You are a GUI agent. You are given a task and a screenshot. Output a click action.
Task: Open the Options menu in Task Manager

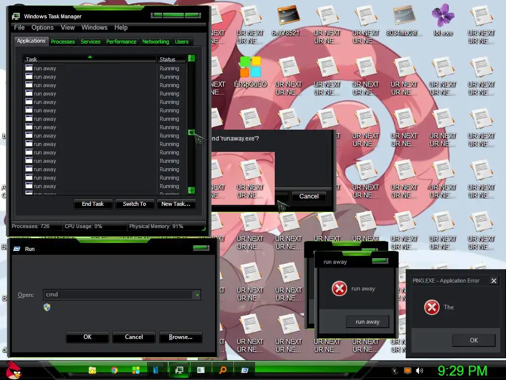coord(42,28)
